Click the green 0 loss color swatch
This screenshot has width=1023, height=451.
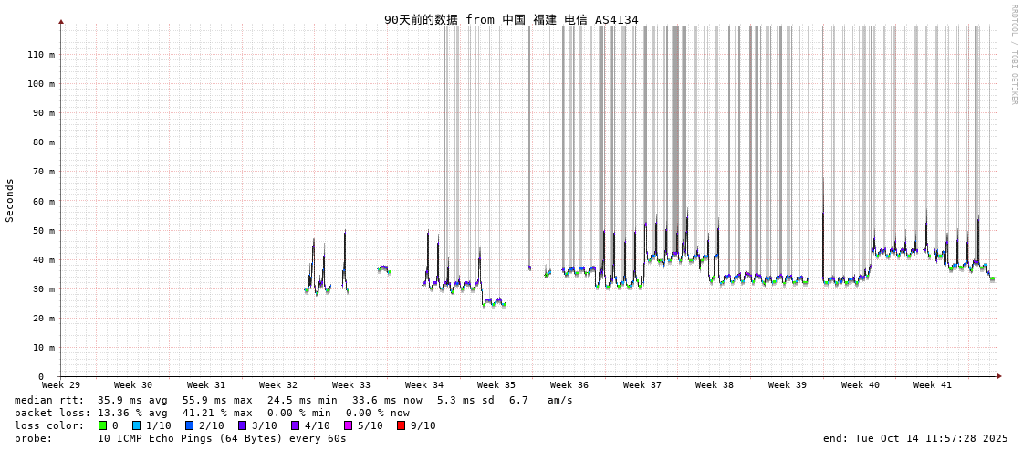[x=103, y=425]
